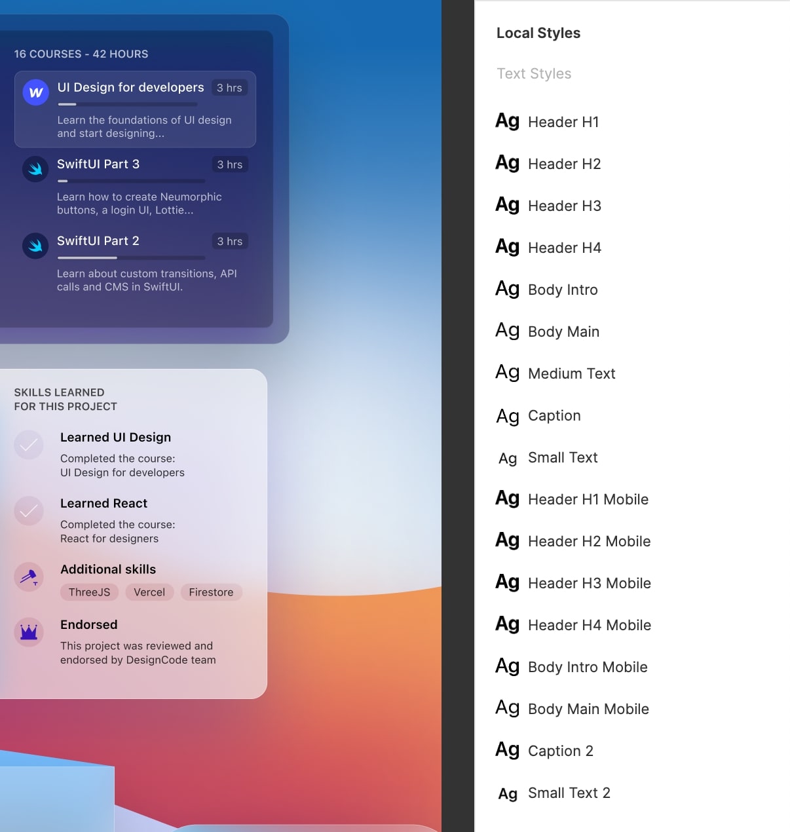The width and height of the screenshot is (790, 832).
Task: Click the UI Design for developers course title
Action: pos(130,87)
